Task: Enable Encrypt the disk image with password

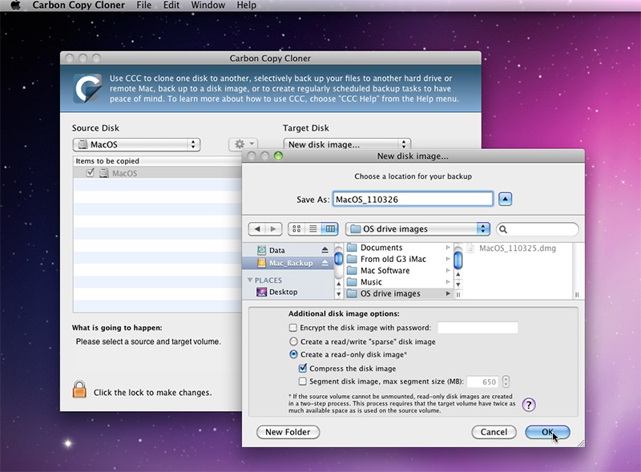Action: tap(293, 328)
